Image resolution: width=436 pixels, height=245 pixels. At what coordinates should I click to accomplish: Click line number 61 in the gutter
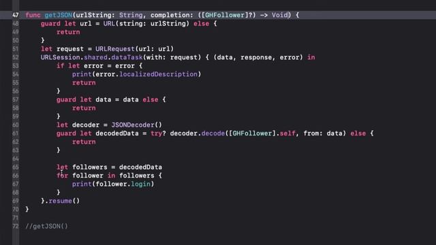click(16, 133)
